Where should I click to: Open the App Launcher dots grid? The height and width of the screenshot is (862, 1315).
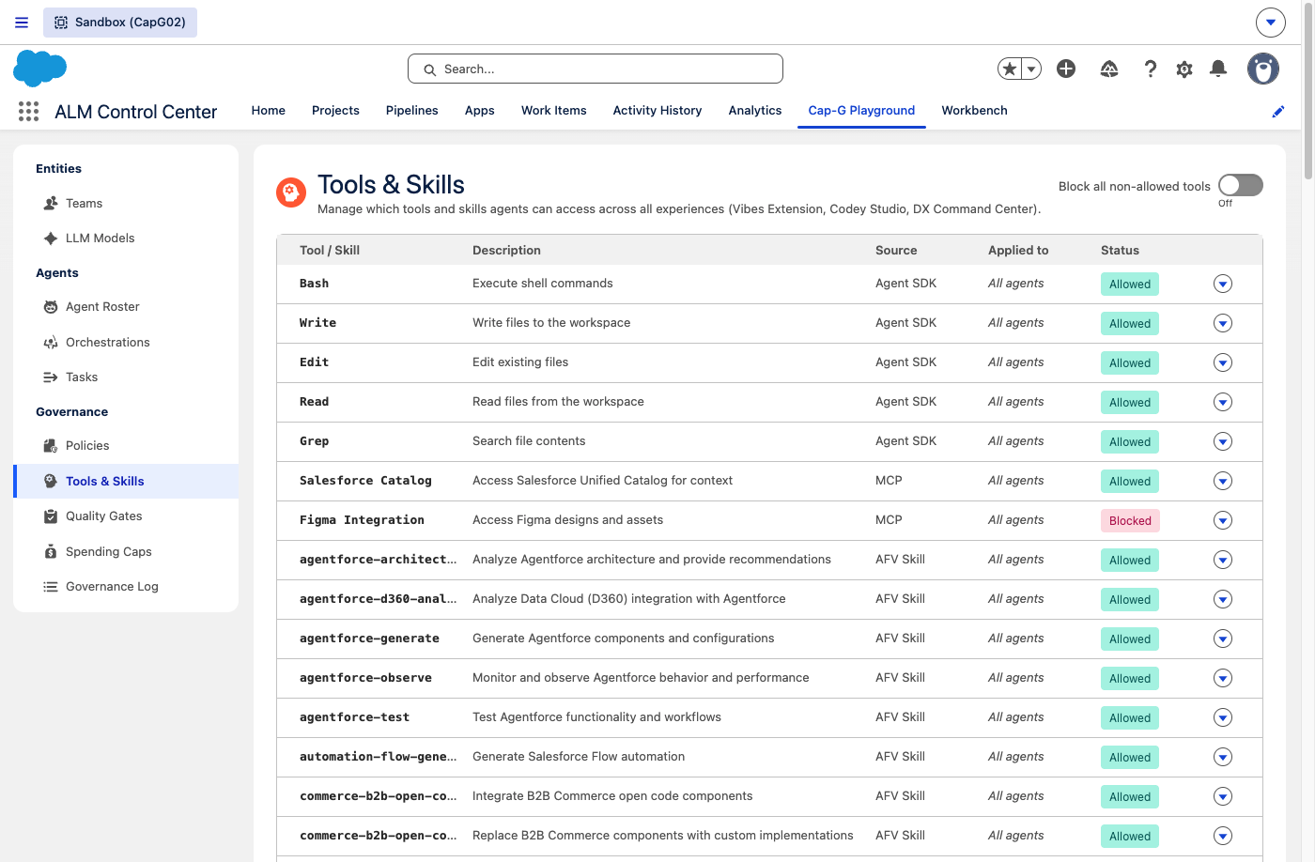28,112
